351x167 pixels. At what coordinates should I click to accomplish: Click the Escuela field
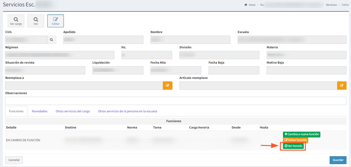point(292,40)
